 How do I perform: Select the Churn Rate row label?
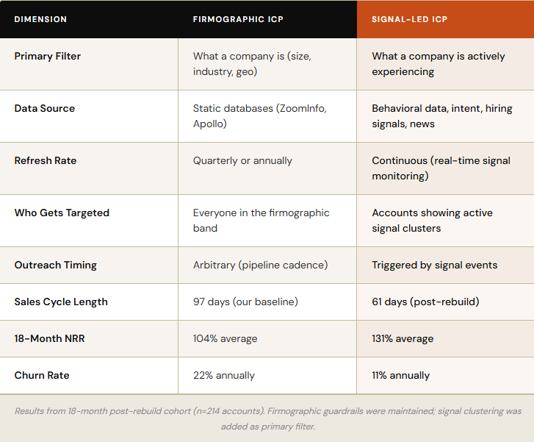click(42, 375)
